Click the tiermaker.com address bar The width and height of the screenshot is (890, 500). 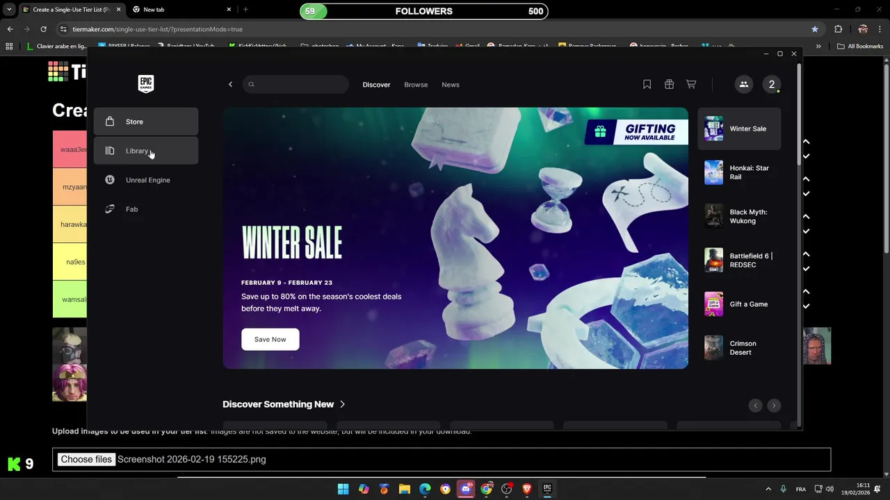point(431,29)
